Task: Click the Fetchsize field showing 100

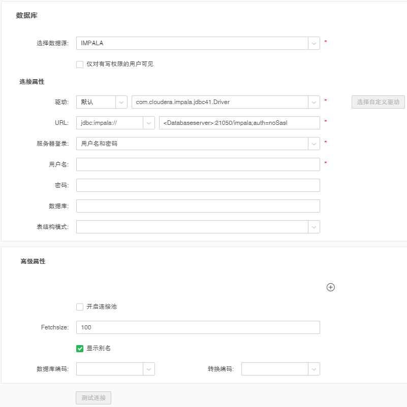Action: click(x=198, y=327)
